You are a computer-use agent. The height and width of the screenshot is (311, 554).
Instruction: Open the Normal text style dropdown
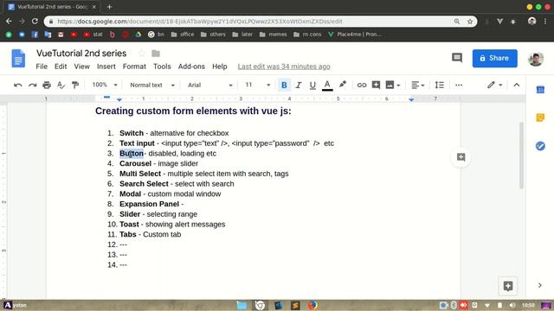click(152, 85)
